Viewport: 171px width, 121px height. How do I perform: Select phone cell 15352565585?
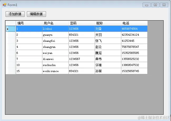(x=134, y=53)
